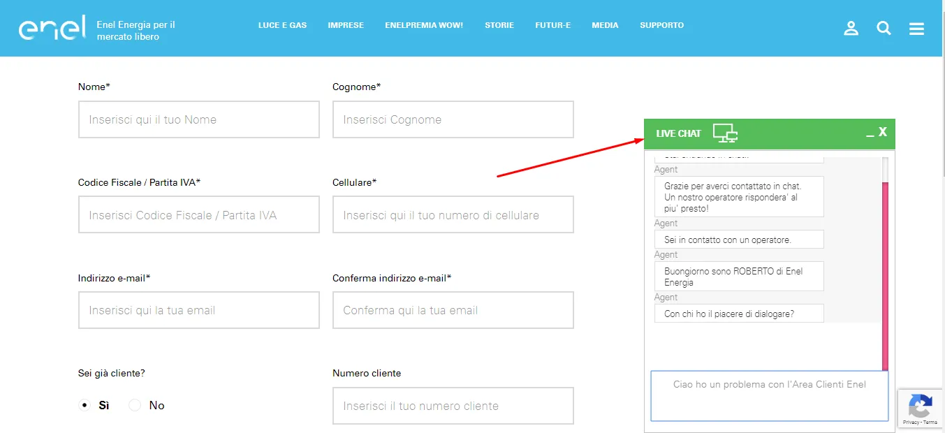
Task: Open the ENELPREMIA WOW! menu
Action: click(424, 25)
